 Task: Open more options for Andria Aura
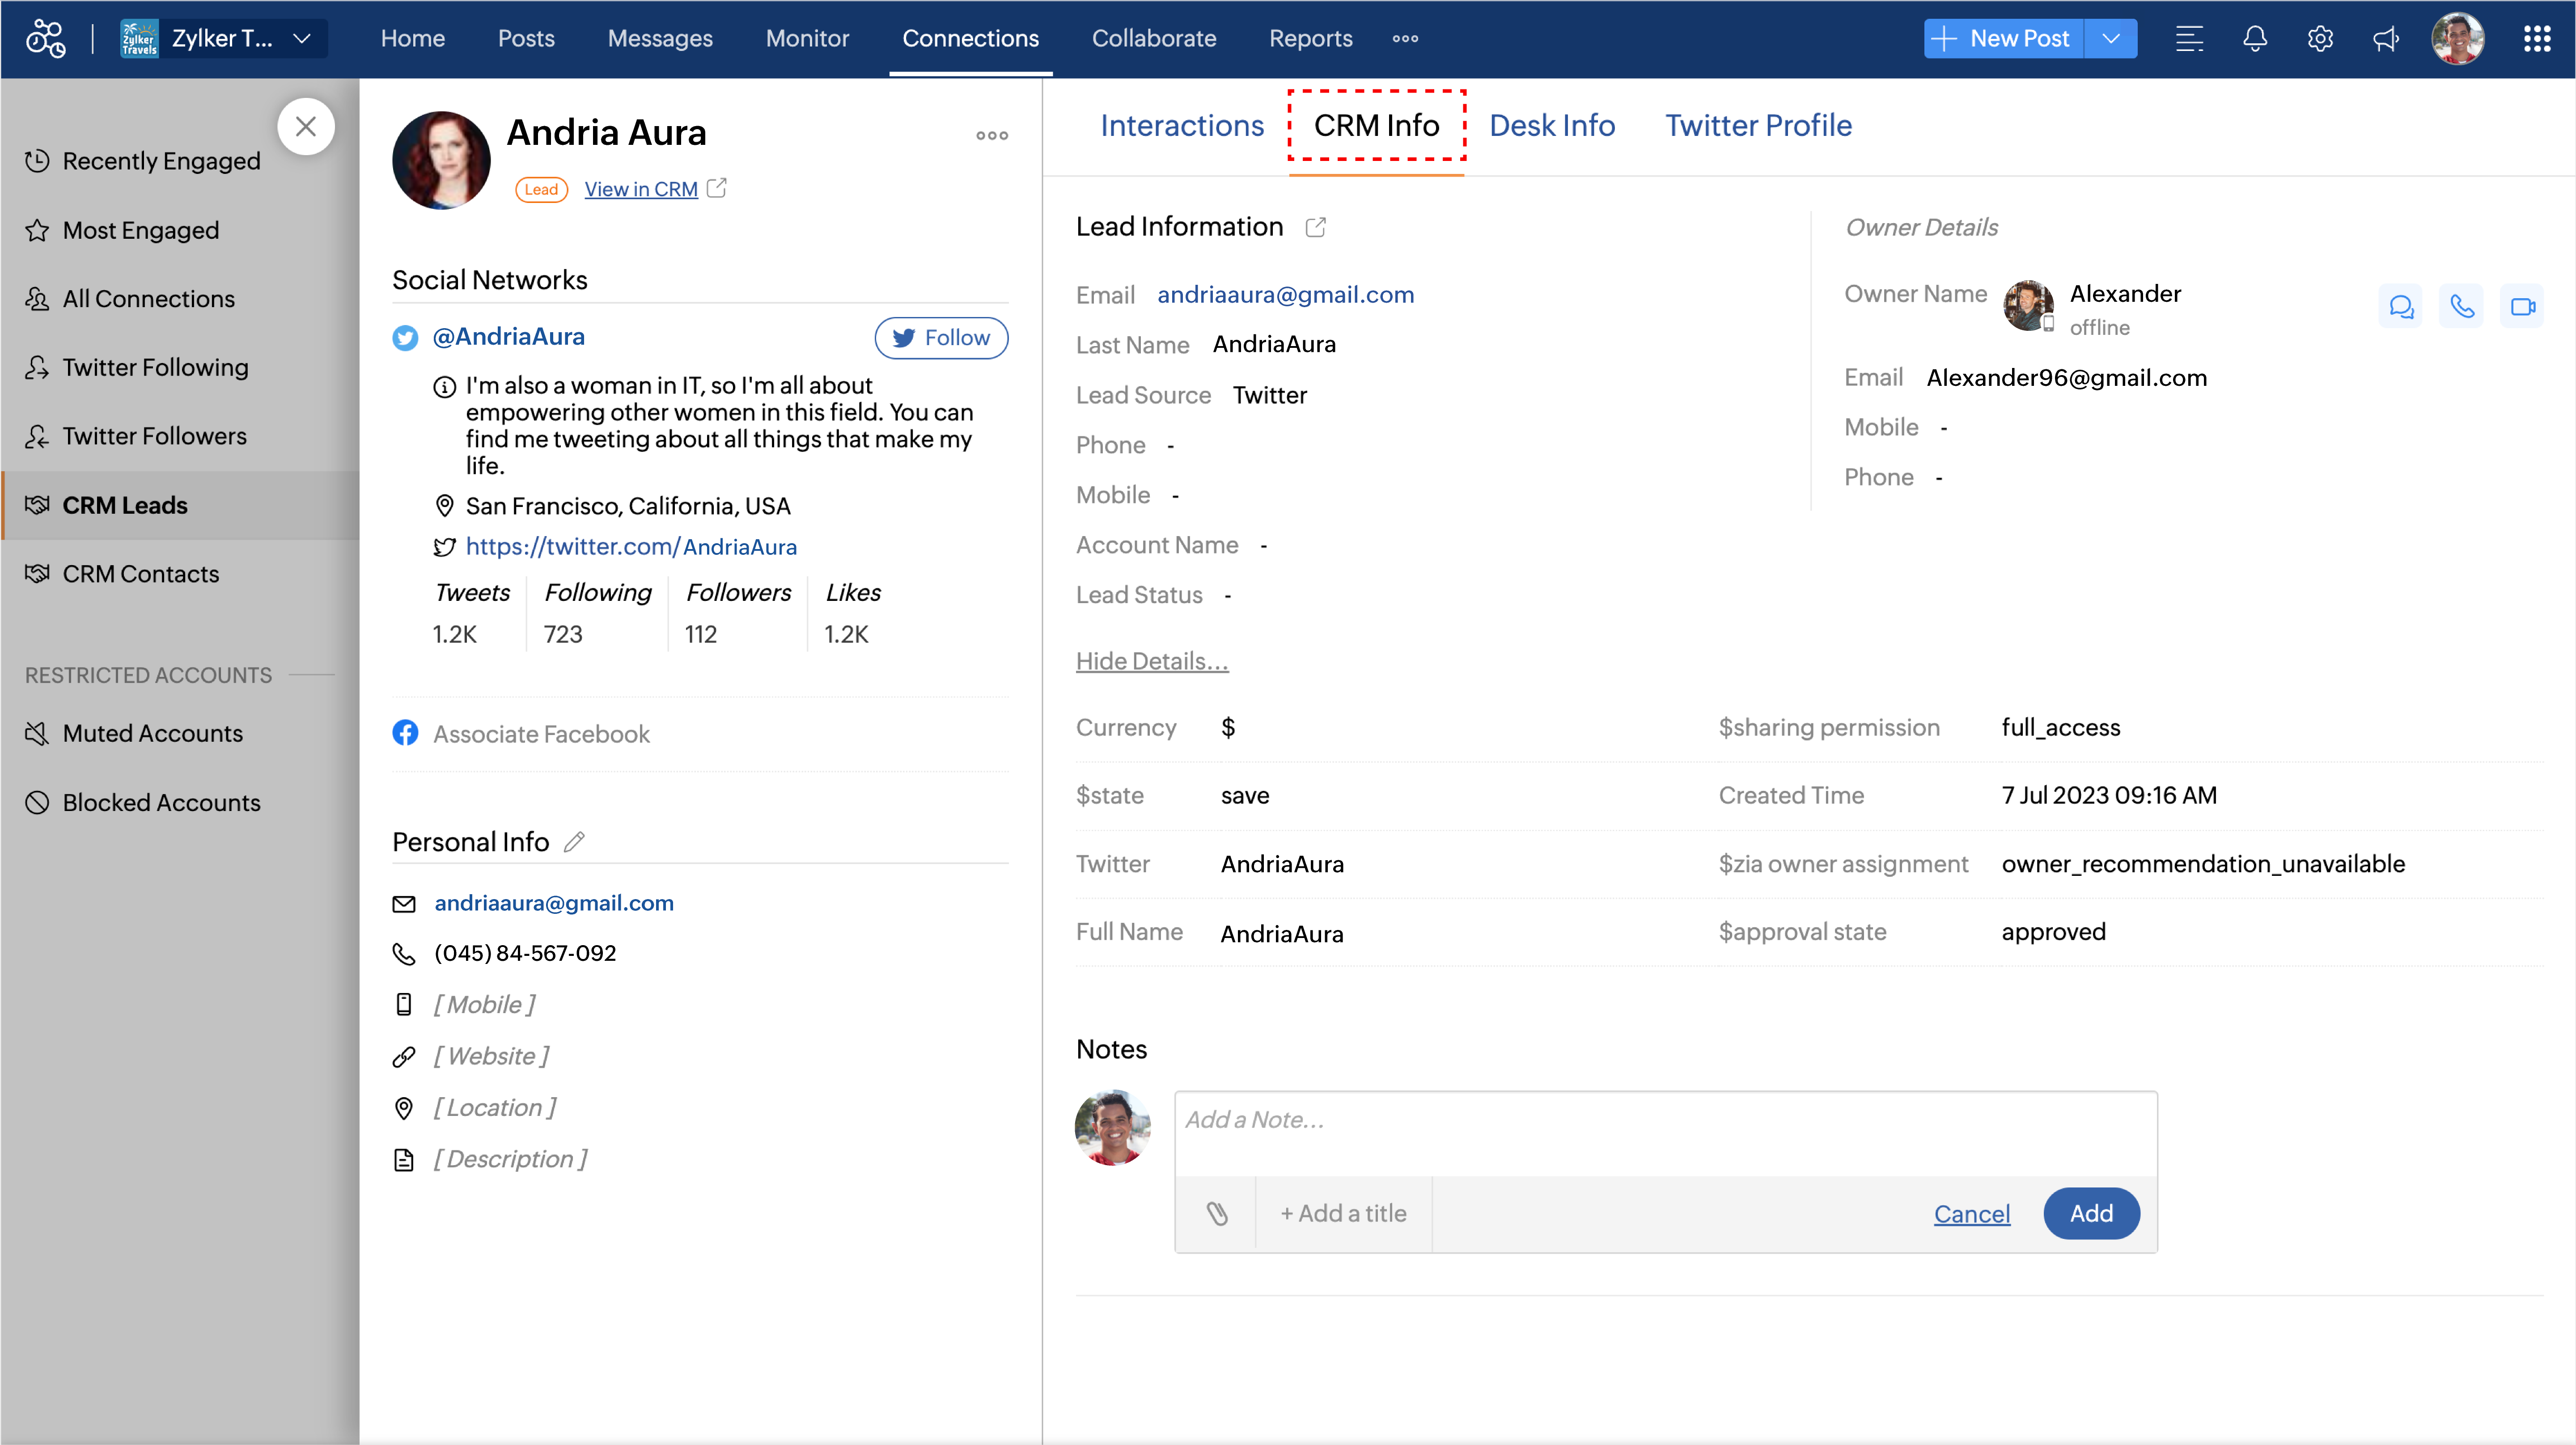pyautogui.click(x=992, y=135)
